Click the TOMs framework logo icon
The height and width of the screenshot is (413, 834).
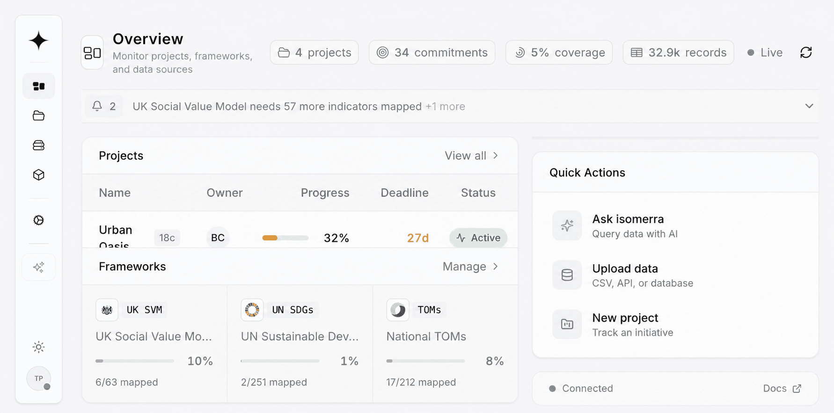tap(398, 310)
